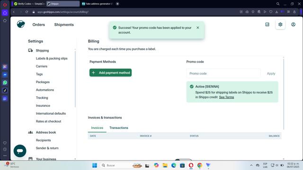This screenshot has height=170, width=303.
Task: Open Sender & return settings
Action: pos(47,148)
